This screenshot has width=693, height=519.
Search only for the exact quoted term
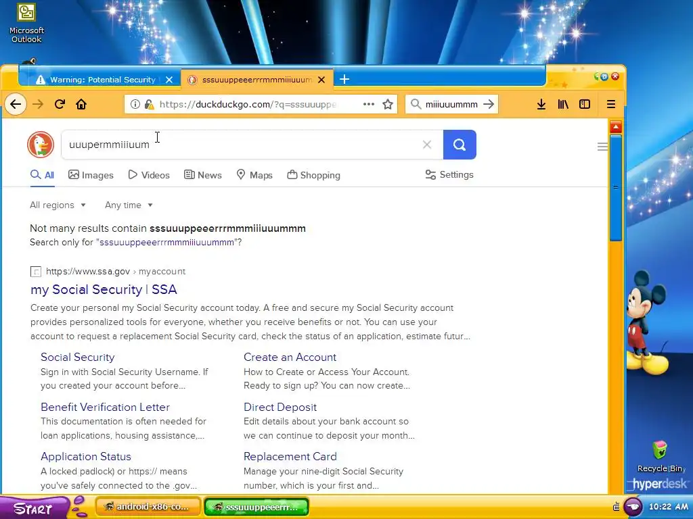pos(167,243)
